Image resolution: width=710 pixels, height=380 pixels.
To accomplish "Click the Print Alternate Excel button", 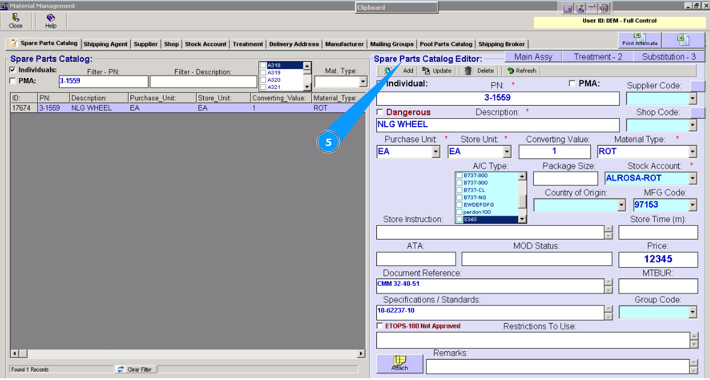I will click(640, 40).
